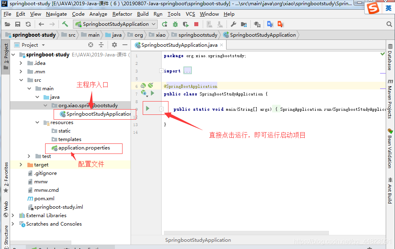Screen dimensions: 395x249
Task: Click the search magnifier icon
Action: [x=389, y=24]
